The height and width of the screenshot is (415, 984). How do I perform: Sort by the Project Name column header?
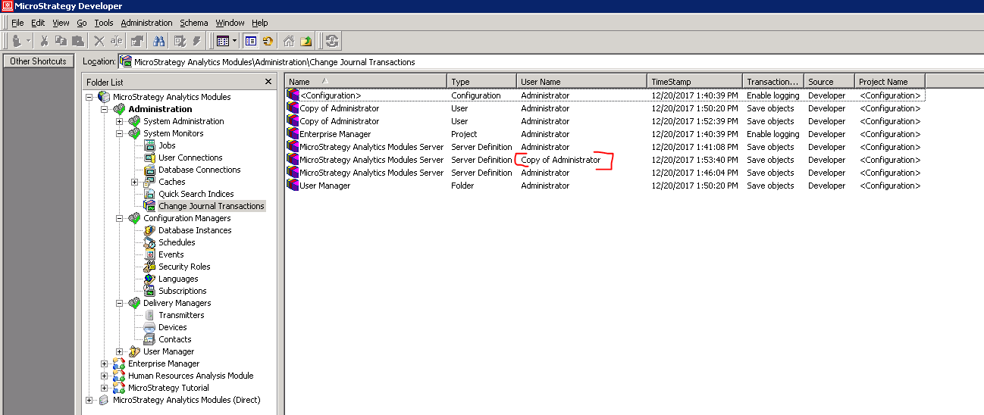point(890,81)
